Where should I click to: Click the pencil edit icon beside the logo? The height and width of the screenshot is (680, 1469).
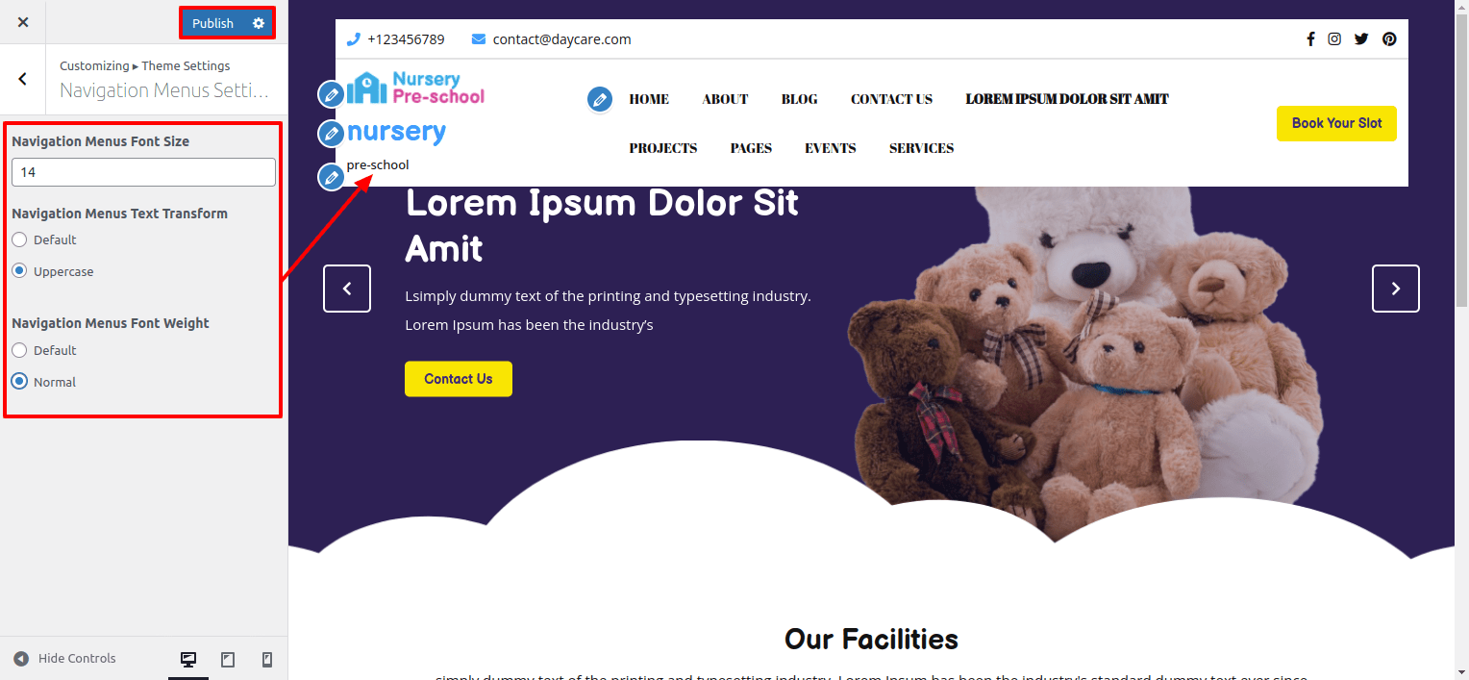coord(331,94)
